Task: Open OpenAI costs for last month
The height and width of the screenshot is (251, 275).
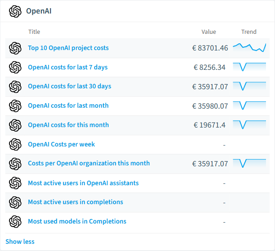Action: (x=68, y=105)
